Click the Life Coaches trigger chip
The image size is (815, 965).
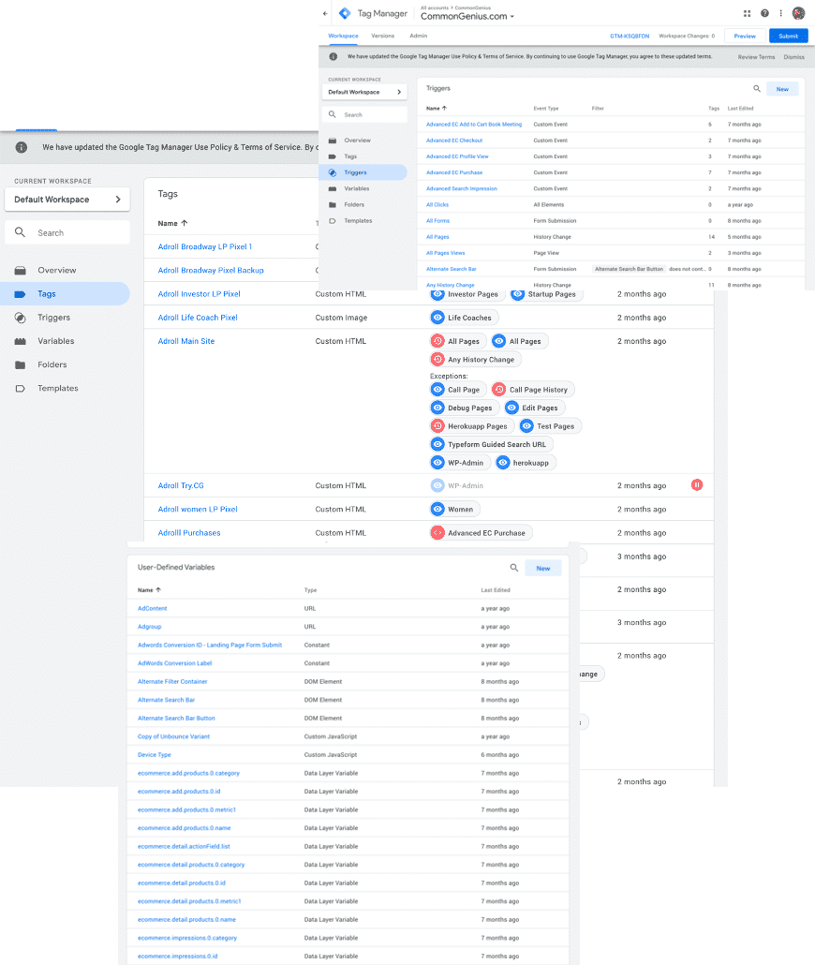464,318
